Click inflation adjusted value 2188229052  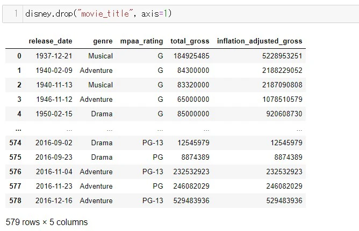[x=282, y=70]
